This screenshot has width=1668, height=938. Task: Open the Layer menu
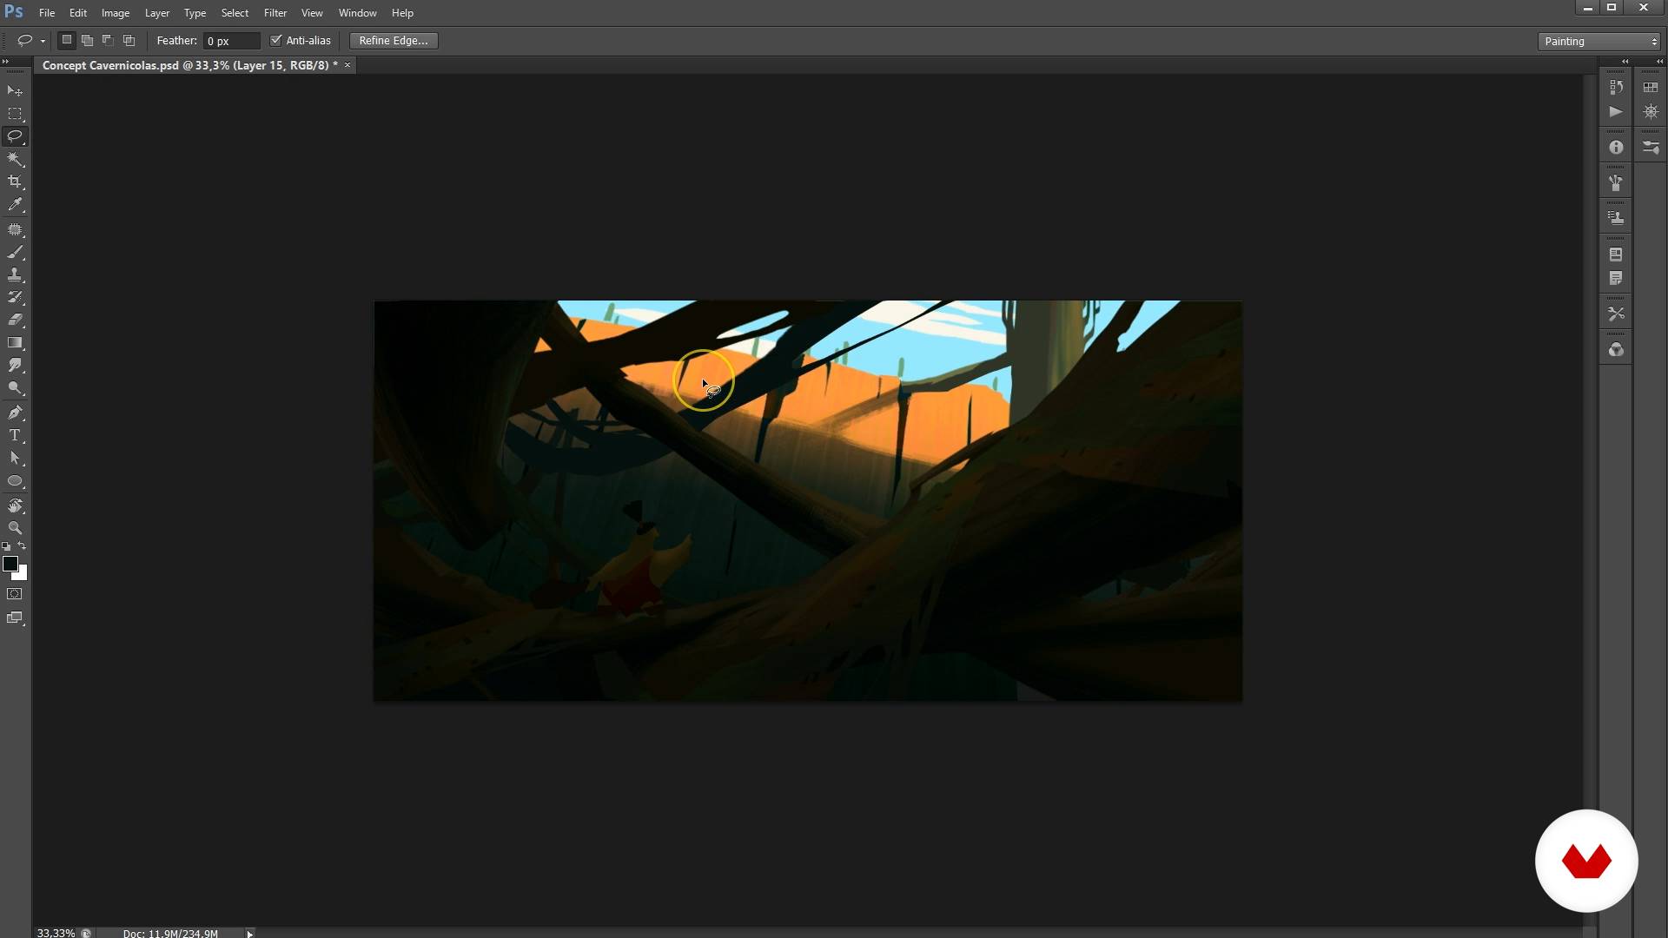click(157, 13)
